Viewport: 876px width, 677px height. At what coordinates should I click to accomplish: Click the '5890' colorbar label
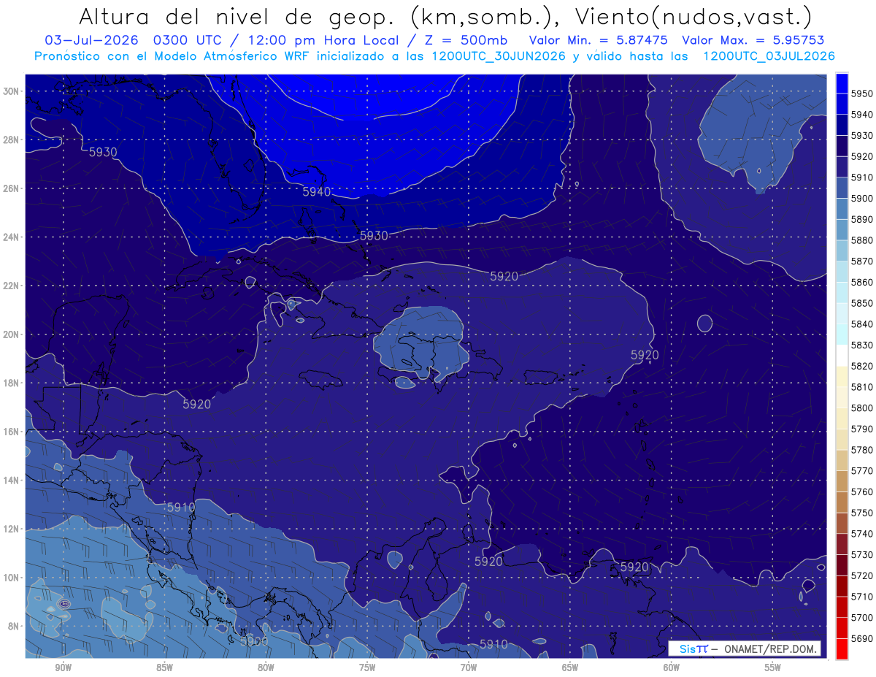point(863,219)
